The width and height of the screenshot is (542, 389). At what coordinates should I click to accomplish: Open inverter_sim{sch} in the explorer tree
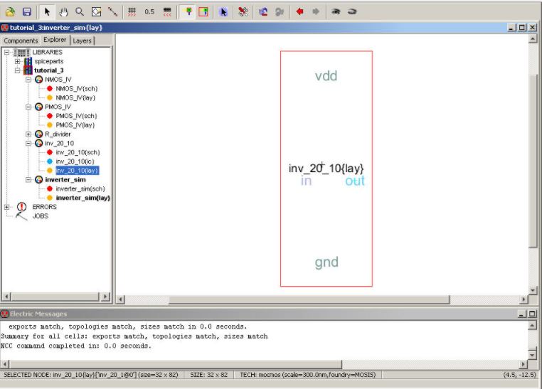pos(80,188)
